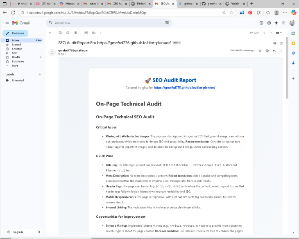The width and height of the screenshot is (299, 239).
Task: Click the Report spam icon
Action: tap(68, 33)
